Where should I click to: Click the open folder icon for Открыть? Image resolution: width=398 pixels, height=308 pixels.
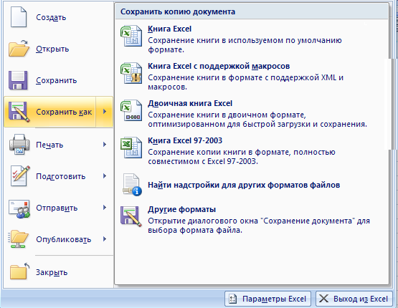click(19, 48)
